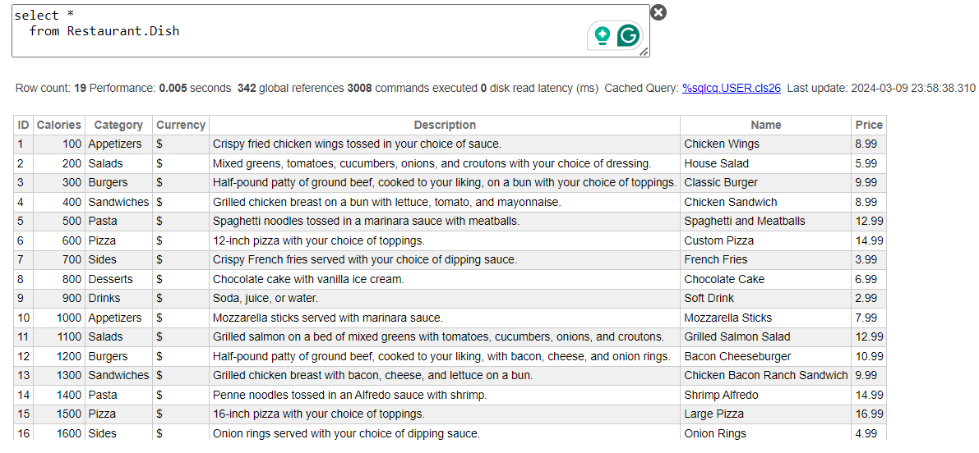Click the Chicken Bacon Ranch Sandwich cell
Viewport: 979px width, 453px height.
tap(765, 375)
